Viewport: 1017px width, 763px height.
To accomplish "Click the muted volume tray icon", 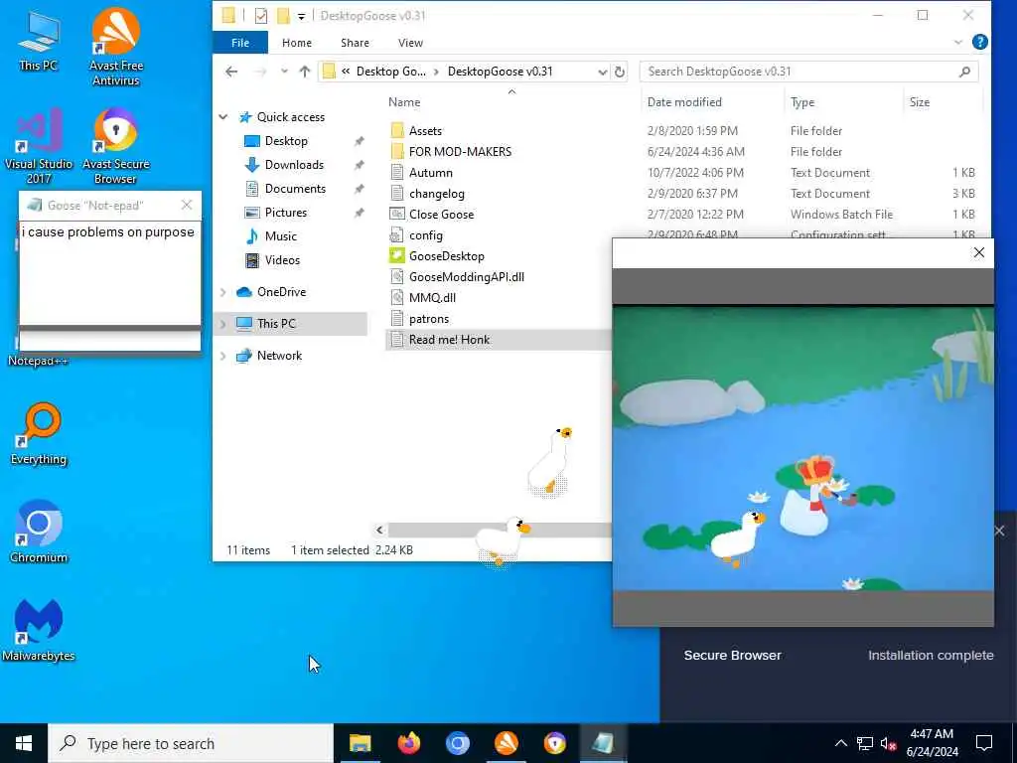I will point(889,743).
